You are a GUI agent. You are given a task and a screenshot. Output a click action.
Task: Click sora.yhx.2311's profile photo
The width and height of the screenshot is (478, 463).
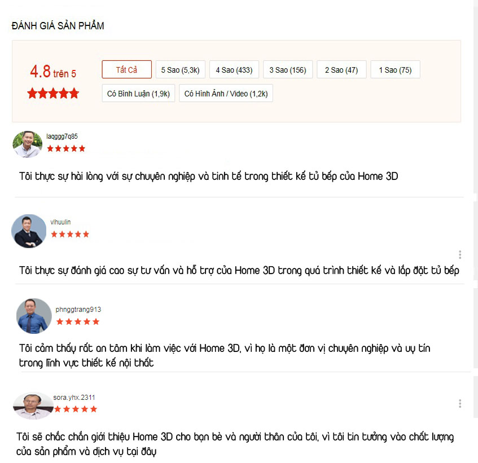point(33,405)
